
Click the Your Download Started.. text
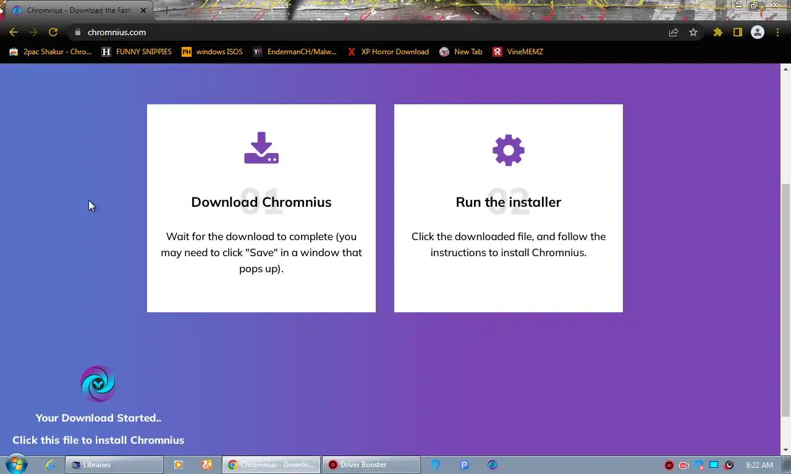[98, 418]
